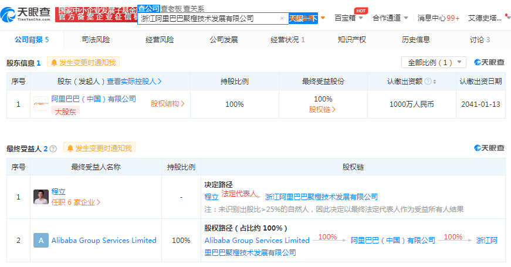This screenshot has height=267, width=511.
Task: Click the red banner 官方备案企业征信机构
Action: [x=96, y=14]
